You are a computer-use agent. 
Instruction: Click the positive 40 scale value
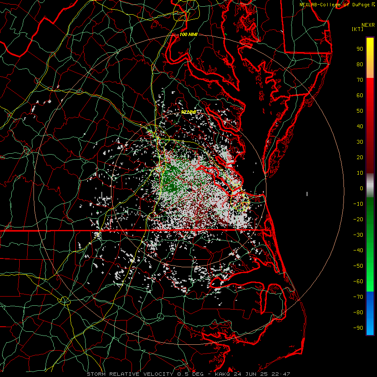[360, 126]
